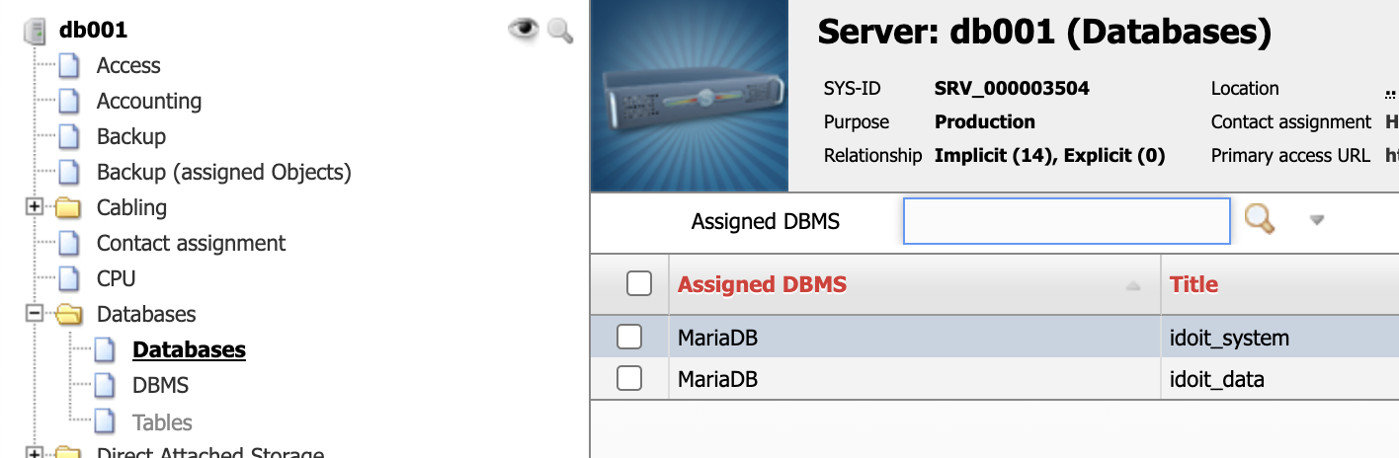The width and height of the screenshot is (1399, 458).
Task: Expand the Cabling folder
Action: [35, 207]
